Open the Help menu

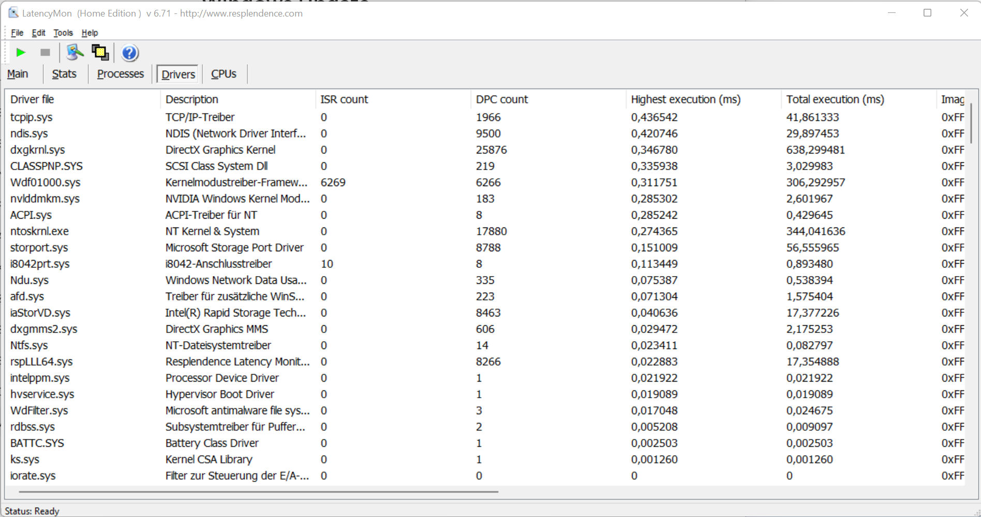coord(90,33)
